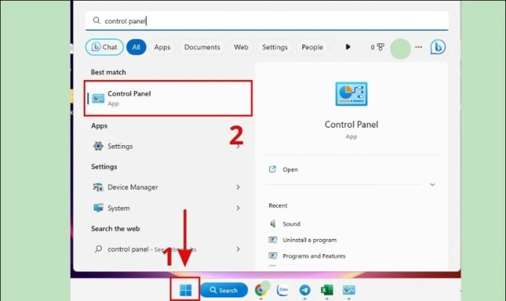Expand arrow next to Device Manager
This screenshot has width=506, height=301.
(x=238, y=187)
